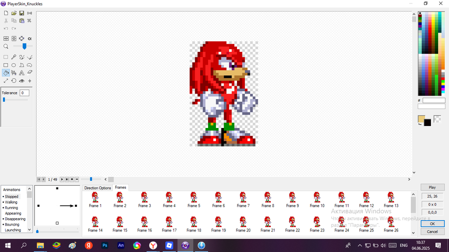Click the black background color swatch
This screenshot has width=449, height=252.
[428, 123]
